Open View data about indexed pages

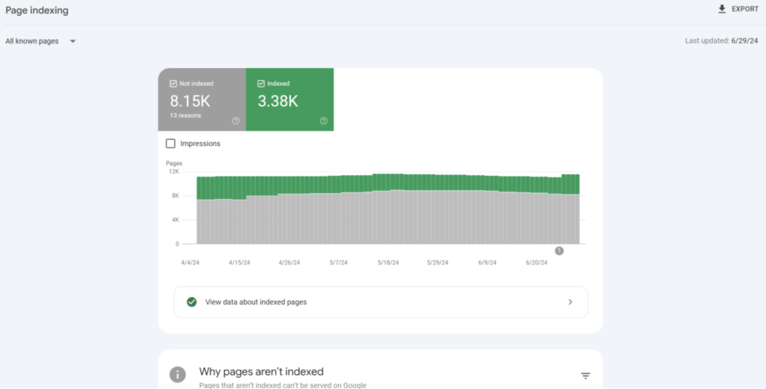(x=381, y=302)
